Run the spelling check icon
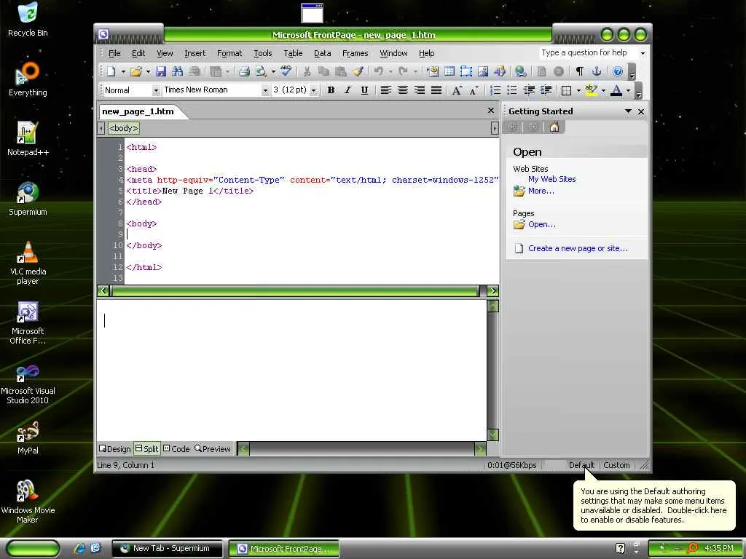Image resolution: width=746 pixels, height=559 pixels. (286, 72)
